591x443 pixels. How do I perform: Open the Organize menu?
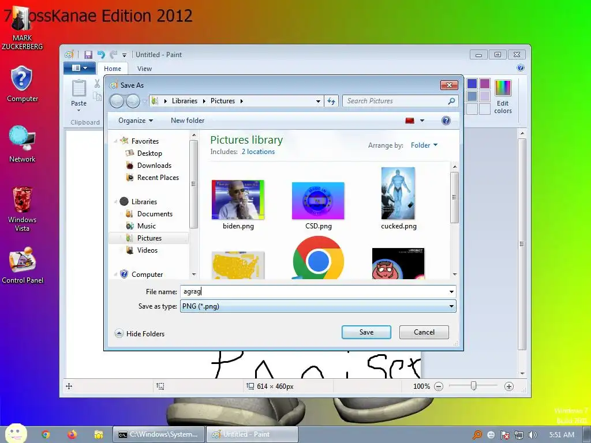point(136,121)
